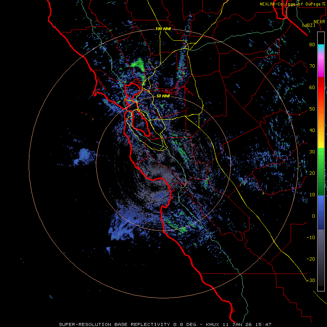
Task: Pick the cyan segment of the color bar
Action: click(x=321, y=48)
